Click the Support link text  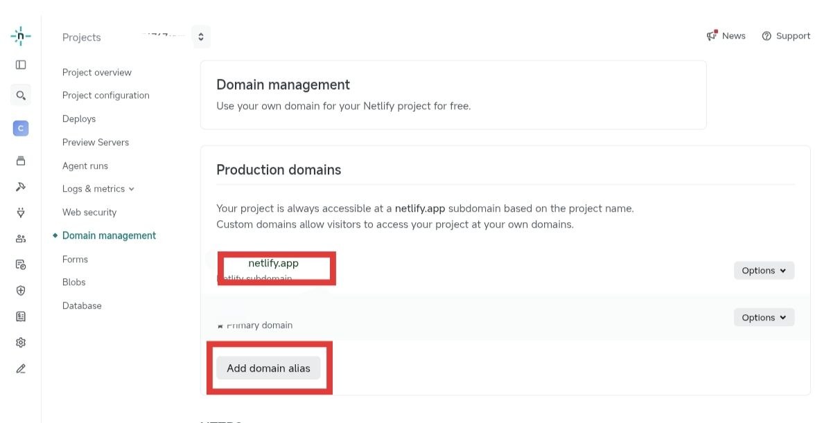click(x=793, y=36)
